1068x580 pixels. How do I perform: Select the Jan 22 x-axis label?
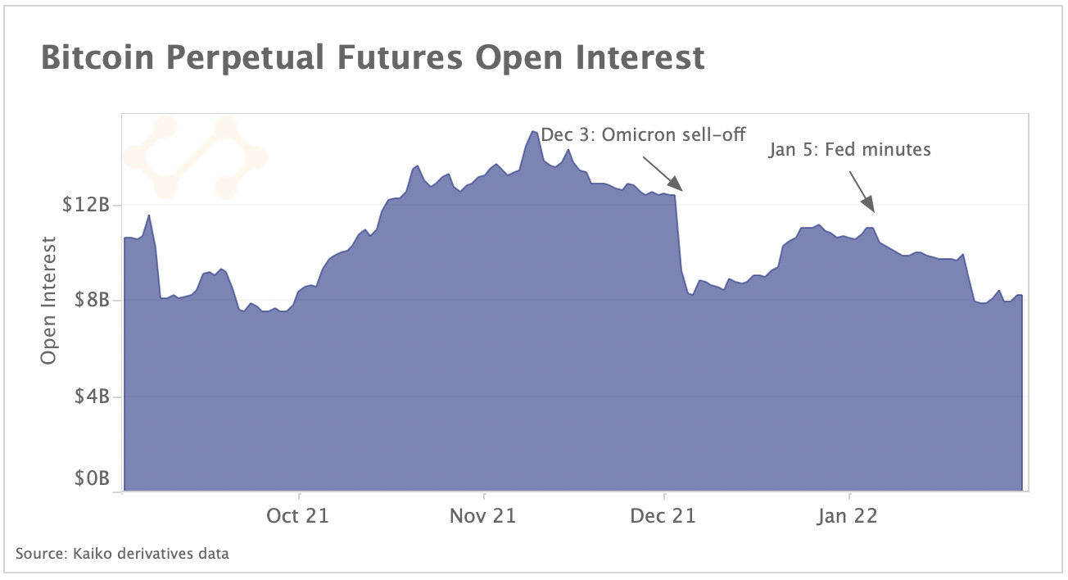pyautogui.click(x=850, y=516)
